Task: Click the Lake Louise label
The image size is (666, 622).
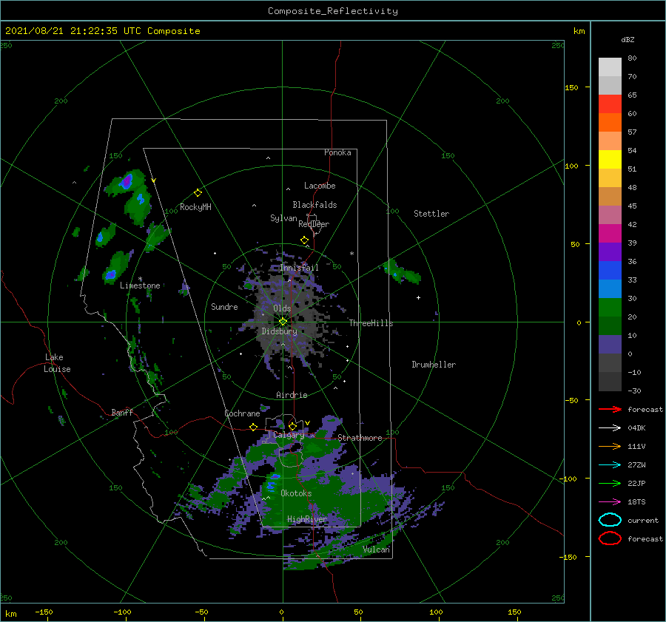Action: pos(57,363)
